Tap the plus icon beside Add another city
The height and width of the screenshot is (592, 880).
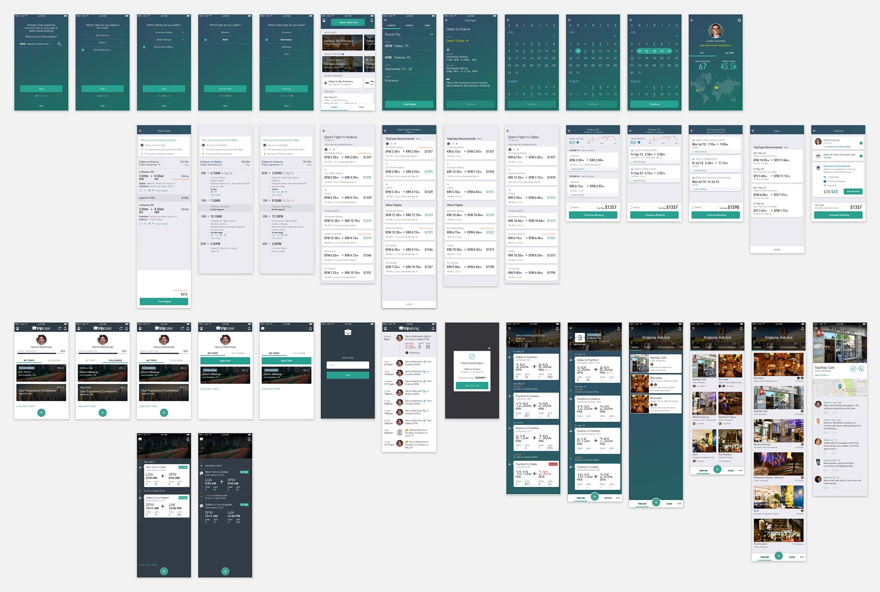[x=83, y=50]
